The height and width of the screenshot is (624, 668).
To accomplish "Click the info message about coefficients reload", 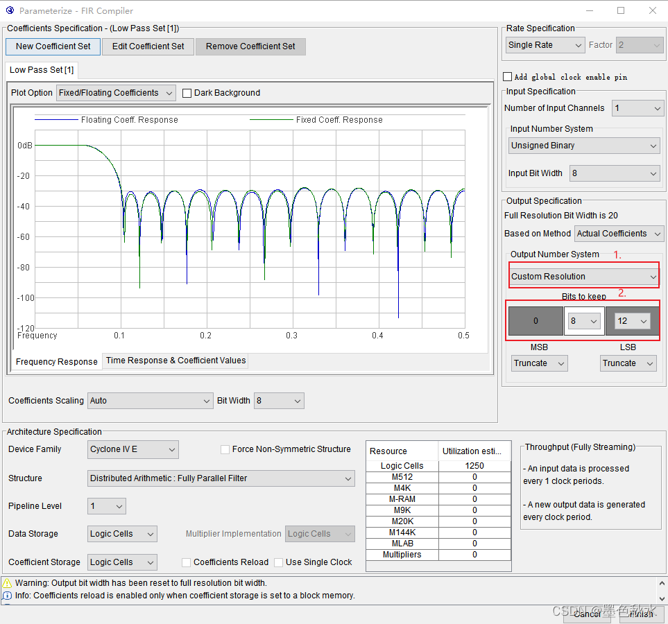I will click(185, 596).
